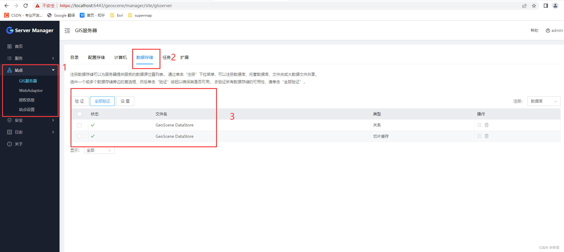Image resolution: width=564 pixels, height=252 pixels.
Task: Open the Esri bookmark folder
Action: point(116,15)
